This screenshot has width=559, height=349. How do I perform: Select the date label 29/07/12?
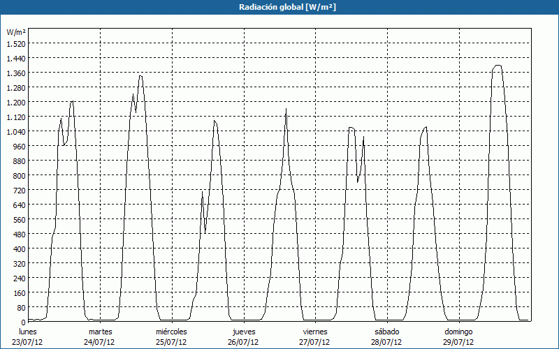tap(459, 342)
